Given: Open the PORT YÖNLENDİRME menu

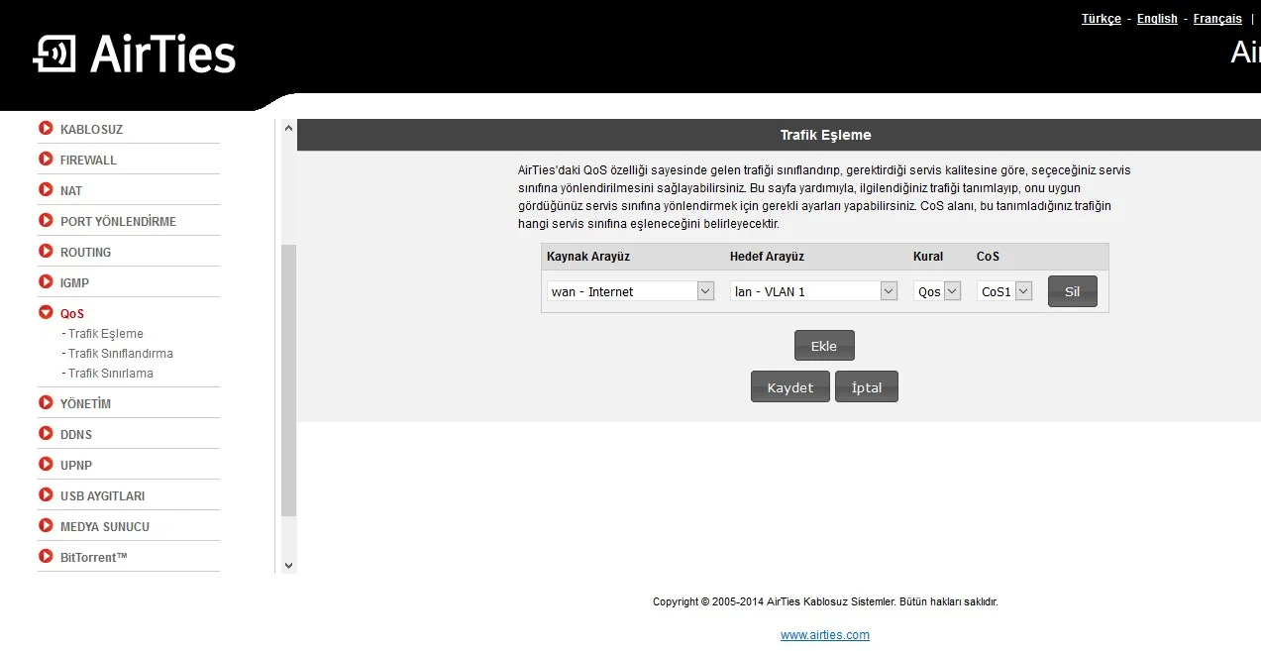Looking at the screenshot, I should coord(118,222).
